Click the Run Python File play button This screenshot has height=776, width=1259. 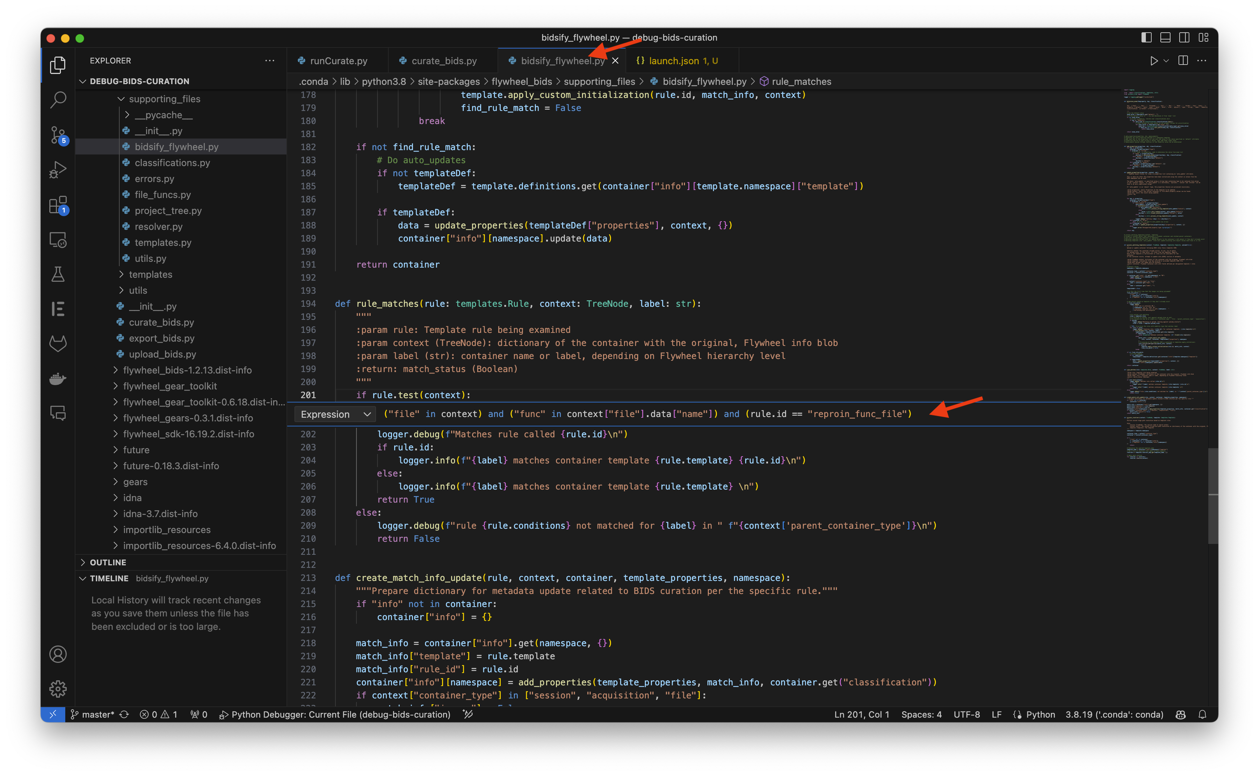(1153, 61)
